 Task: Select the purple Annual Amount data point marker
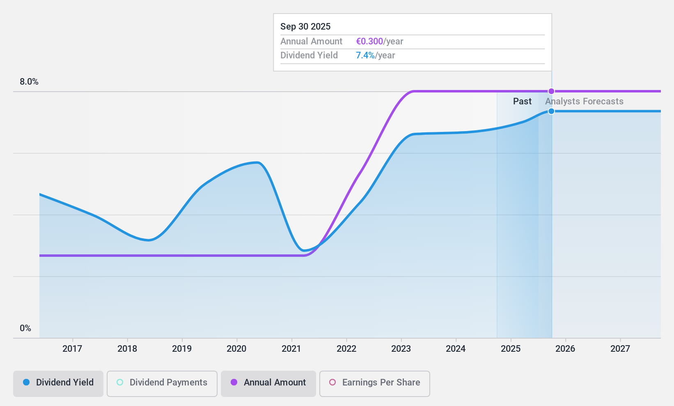click(x=551, y=91)
